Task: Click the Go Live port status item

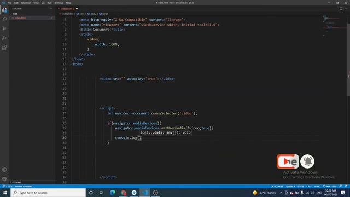Action: [330, 186]
